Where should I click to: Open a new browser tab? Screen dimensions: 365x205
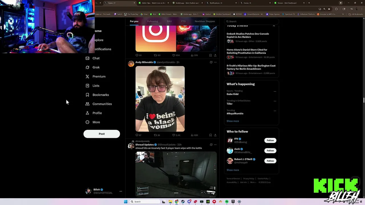309,3
